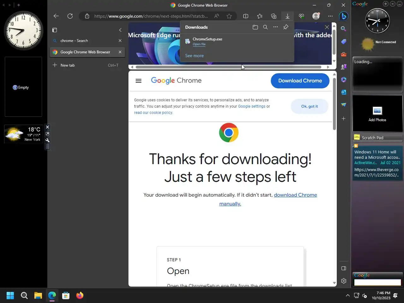
Task: Click Google search box in sidebar
Action: [377, 282]
